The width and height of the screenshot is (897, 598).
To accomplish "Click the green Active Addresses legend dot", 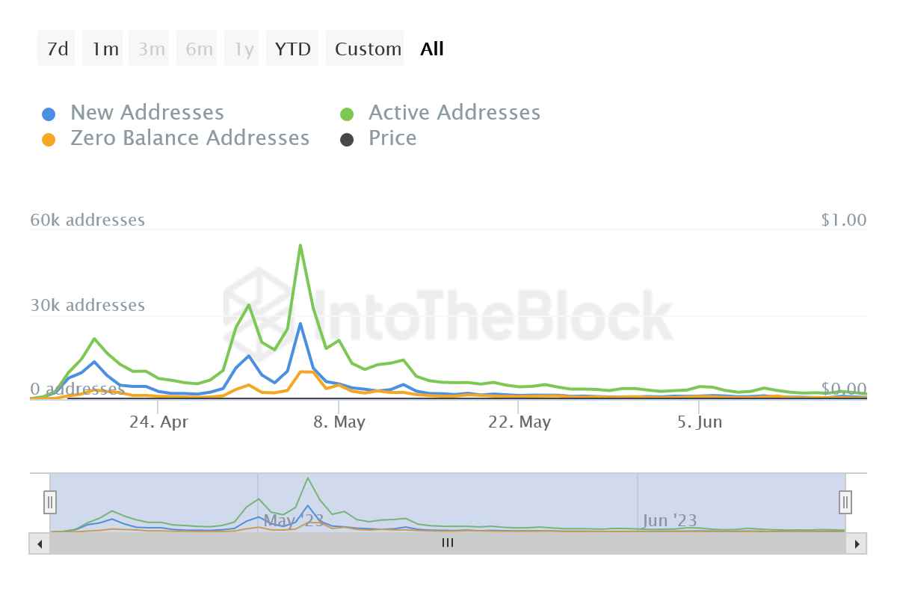I will 347,114.
